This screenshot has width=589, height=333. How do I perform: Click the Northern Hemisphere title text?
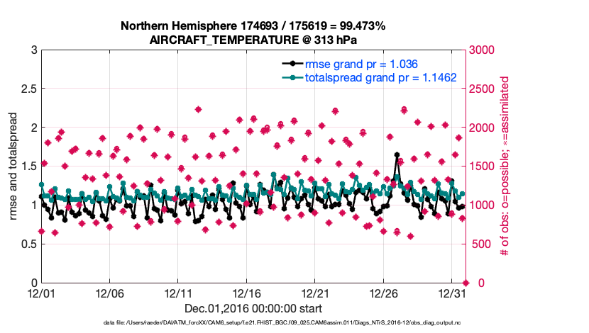pyautogui.click(x=253, y=26)
